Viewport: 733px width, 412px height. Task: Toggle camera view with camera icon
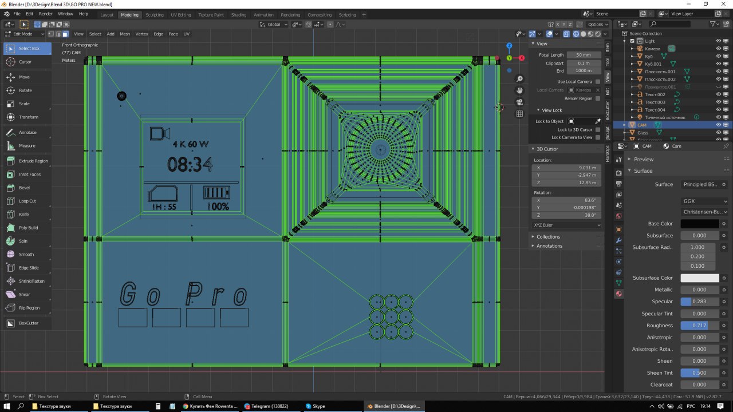(519, 102)
